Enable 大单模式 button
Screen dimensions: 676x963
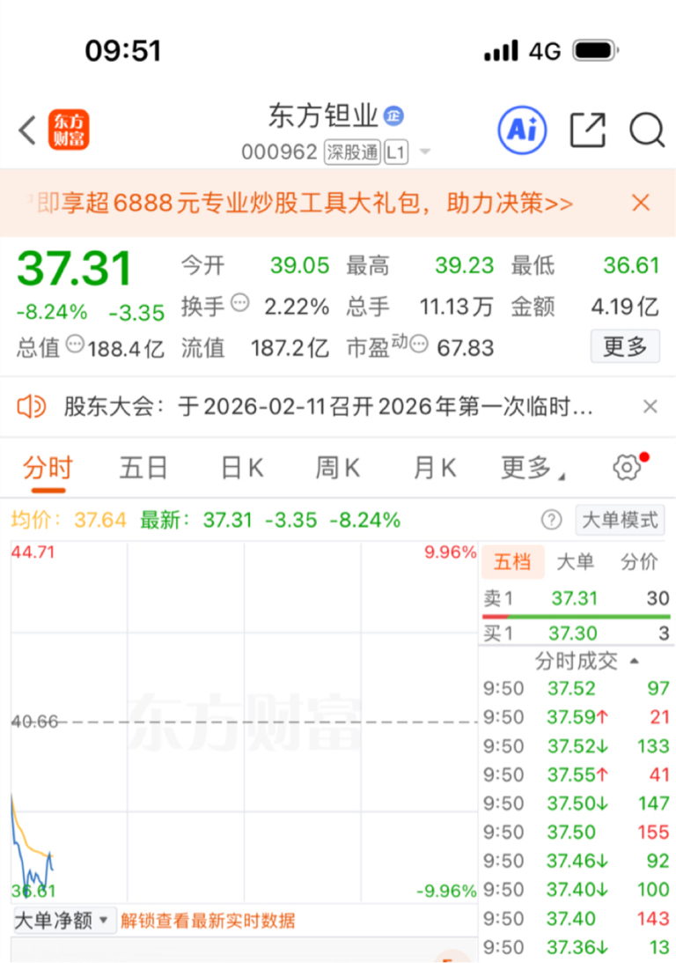620,520
